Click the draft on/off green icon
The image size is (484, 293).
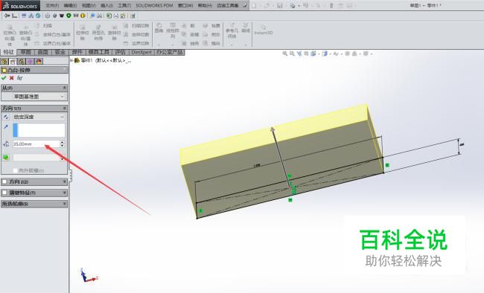point(5,158)
